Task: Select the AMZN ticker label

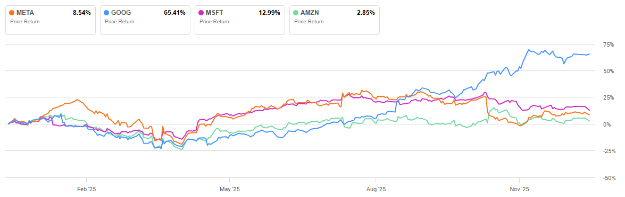Action: pyautogui.click(x=310, y=13)
